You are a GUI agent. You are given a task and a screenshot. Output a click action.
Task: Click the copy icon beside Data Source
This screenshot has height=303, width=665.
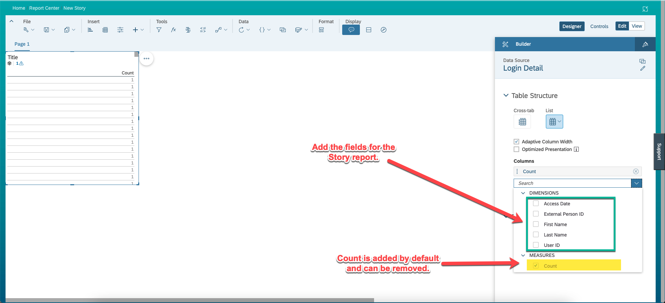pyautogui.click(x=642, y=61)
